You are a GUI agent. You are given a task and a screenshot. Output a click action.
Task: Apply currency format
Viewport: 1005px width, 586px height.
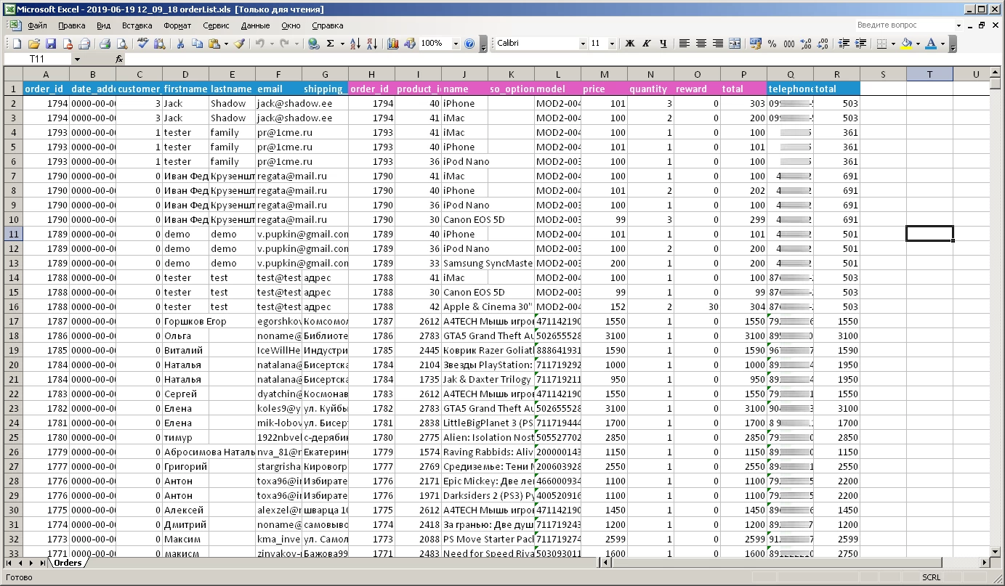[x=756, y=44]
